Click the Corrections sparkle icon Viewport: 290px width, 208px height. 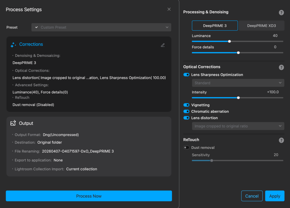(x=13, y=45)
